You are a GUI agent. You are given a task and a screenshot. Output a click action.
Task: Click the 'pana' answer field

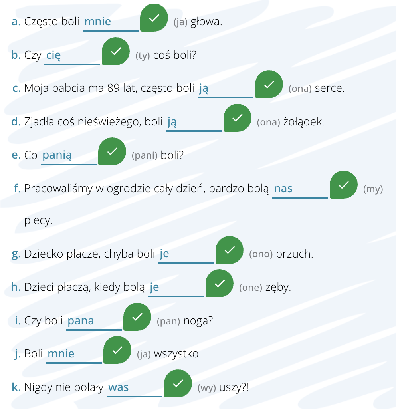(x=94, y=322)
